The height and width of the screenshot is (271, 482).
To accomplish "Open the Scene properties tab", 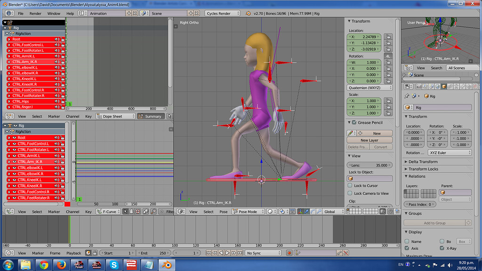I will (x=431, y=87).
